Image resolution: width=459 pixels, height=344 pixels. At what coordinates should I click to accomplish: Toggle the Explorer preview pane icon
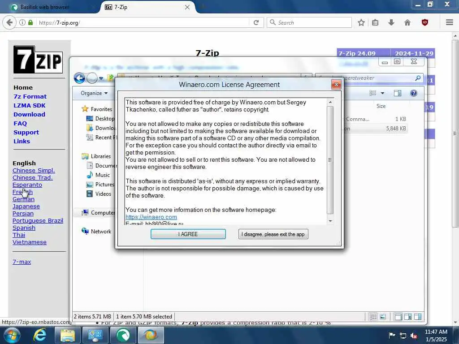pyautogui.click(x=398, y=93)
